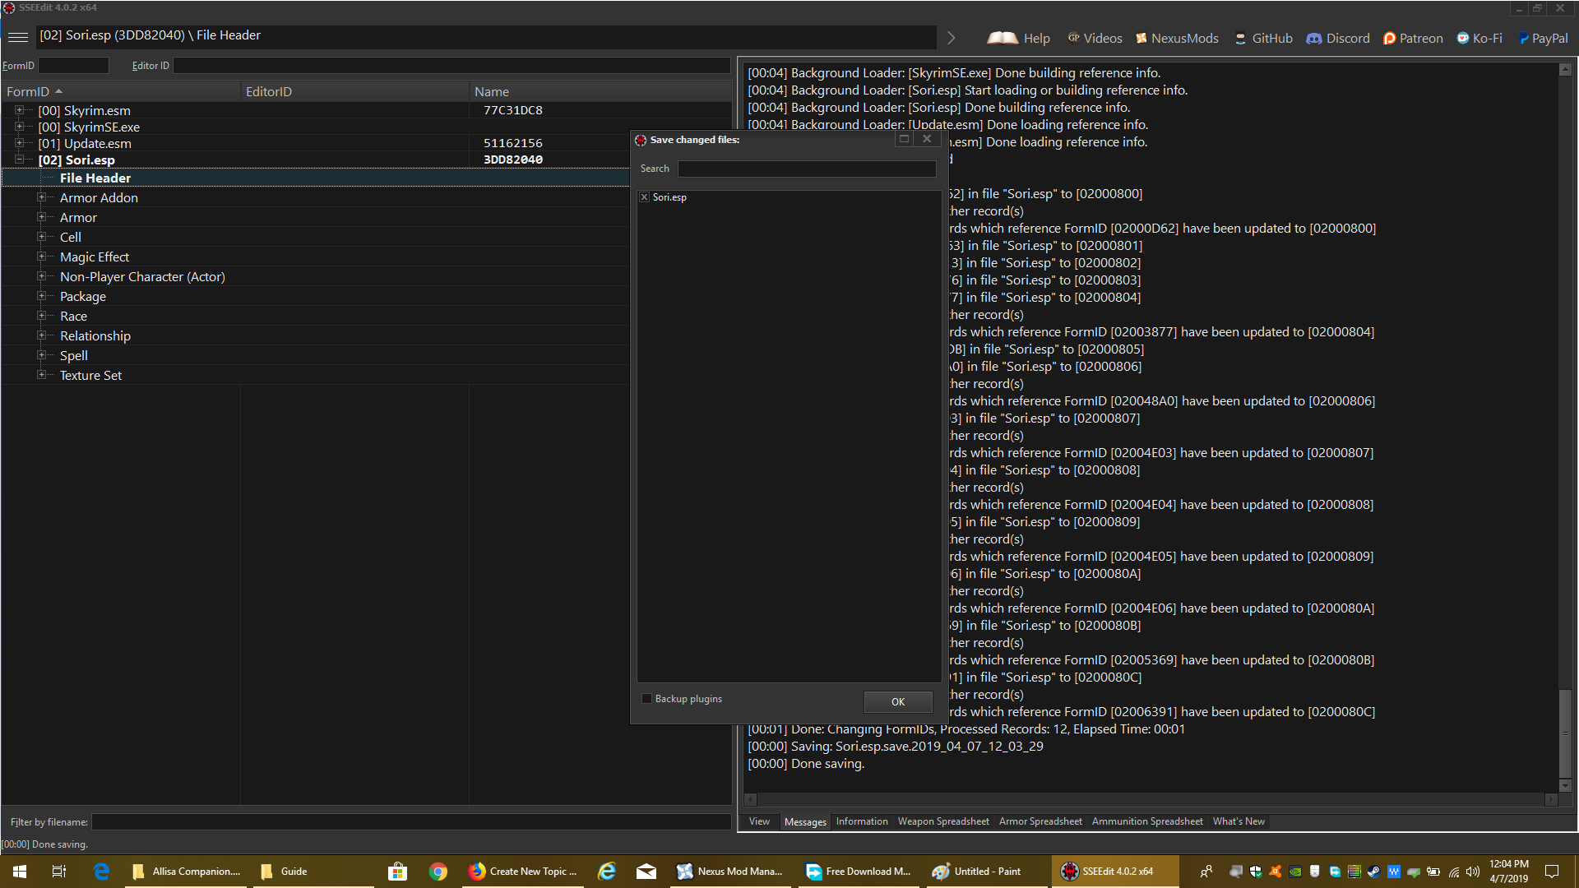
Task: Enable the Backup plugins checkbox
Action: pos(646,699)
